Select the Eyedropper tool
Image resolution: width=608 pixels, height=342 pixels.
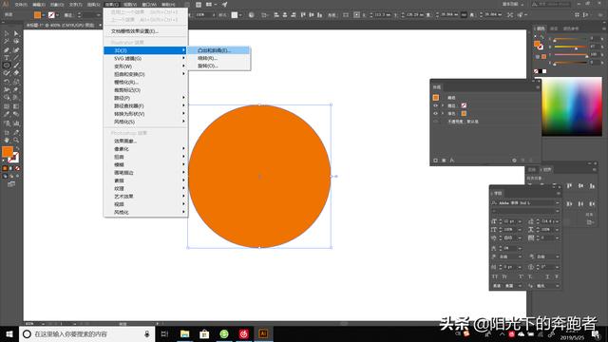point(7,114)
